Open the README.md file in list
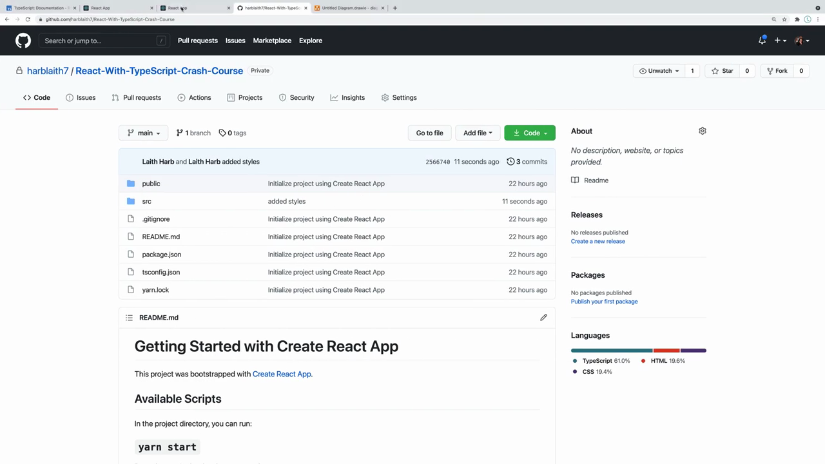 (x=161, y=237)
